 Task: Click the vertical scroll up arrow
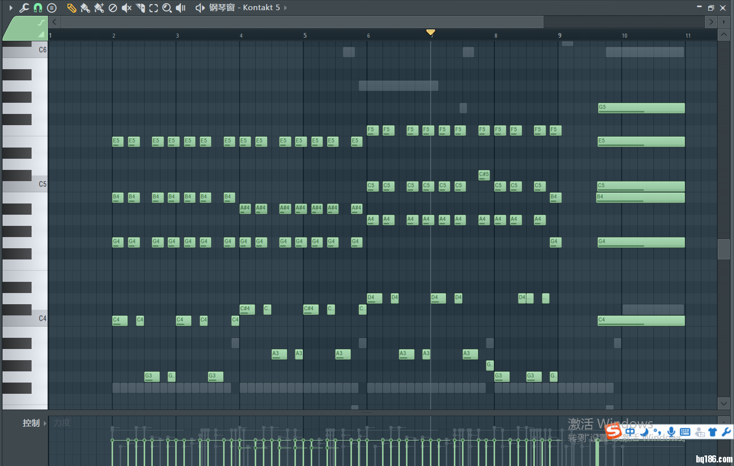(x=724, y=35)
